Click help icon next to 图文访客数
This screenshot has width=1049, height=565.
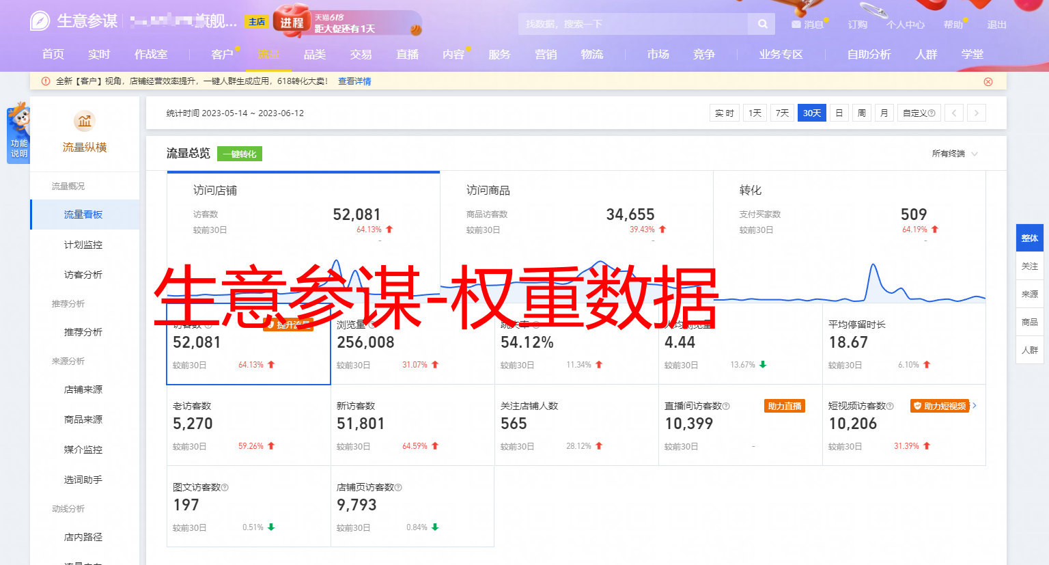225,488
